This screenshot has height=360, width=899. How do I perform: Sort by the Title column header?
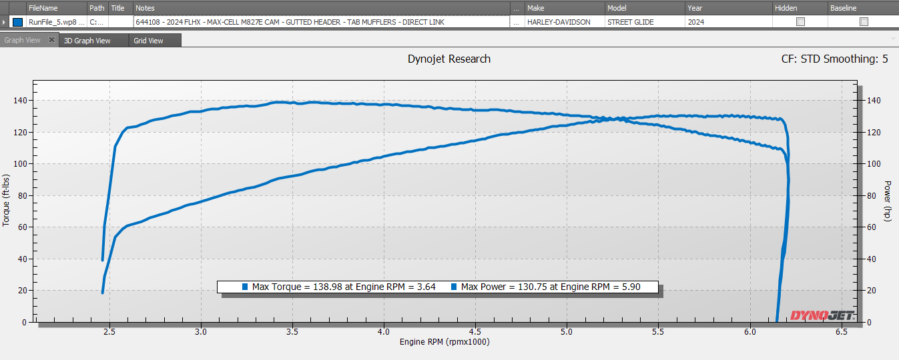pos(120,8)
